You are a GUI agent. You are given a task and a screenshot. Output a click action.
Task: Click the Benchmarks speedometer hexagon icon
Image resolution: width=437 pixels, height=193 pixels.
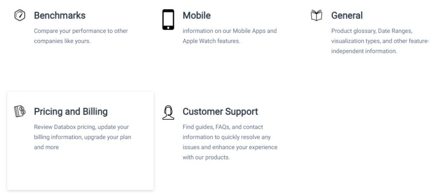[x=20, y=15]
